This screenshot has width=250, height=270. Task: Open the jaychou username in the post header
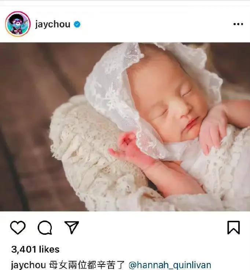tap(52, 24)
